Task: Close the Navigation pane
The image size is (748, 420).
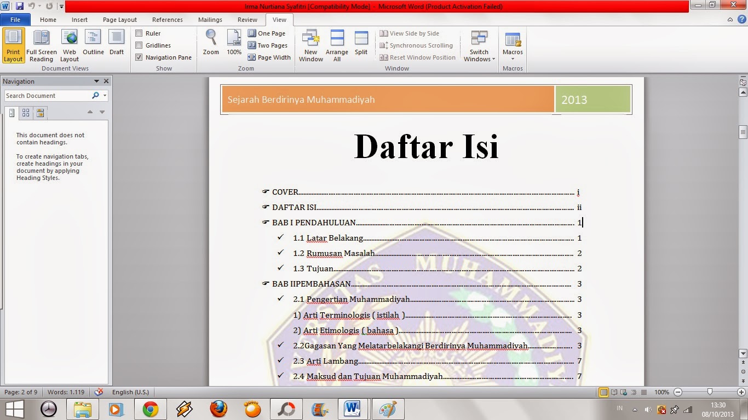Action: (x=106, y=81)
